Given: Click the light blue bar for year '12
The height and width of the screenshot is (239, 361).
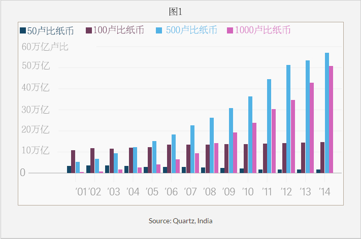Looking at the screenshot, I should click(288, 119).
